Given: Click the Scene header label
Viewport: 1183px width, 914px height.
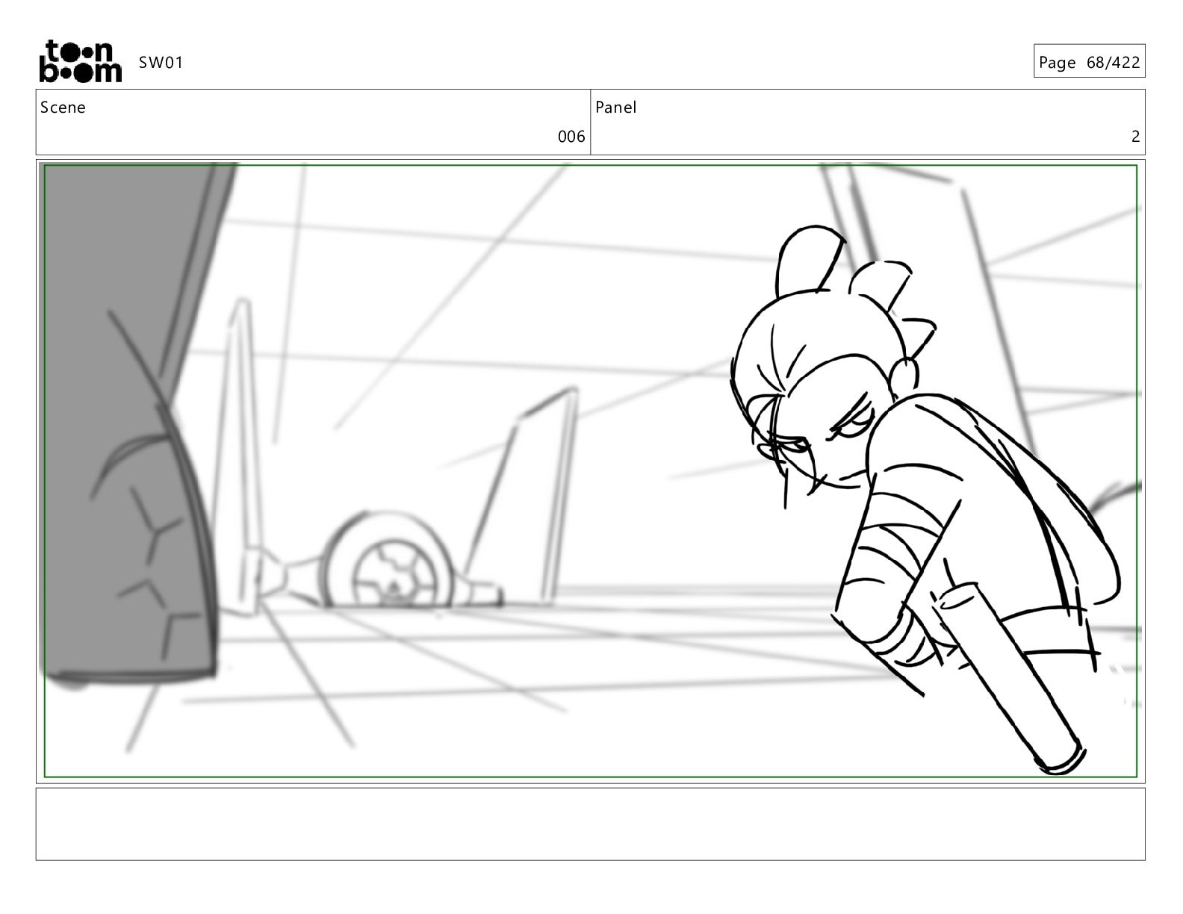Looking at the screenshot, I should click(63, 108).
